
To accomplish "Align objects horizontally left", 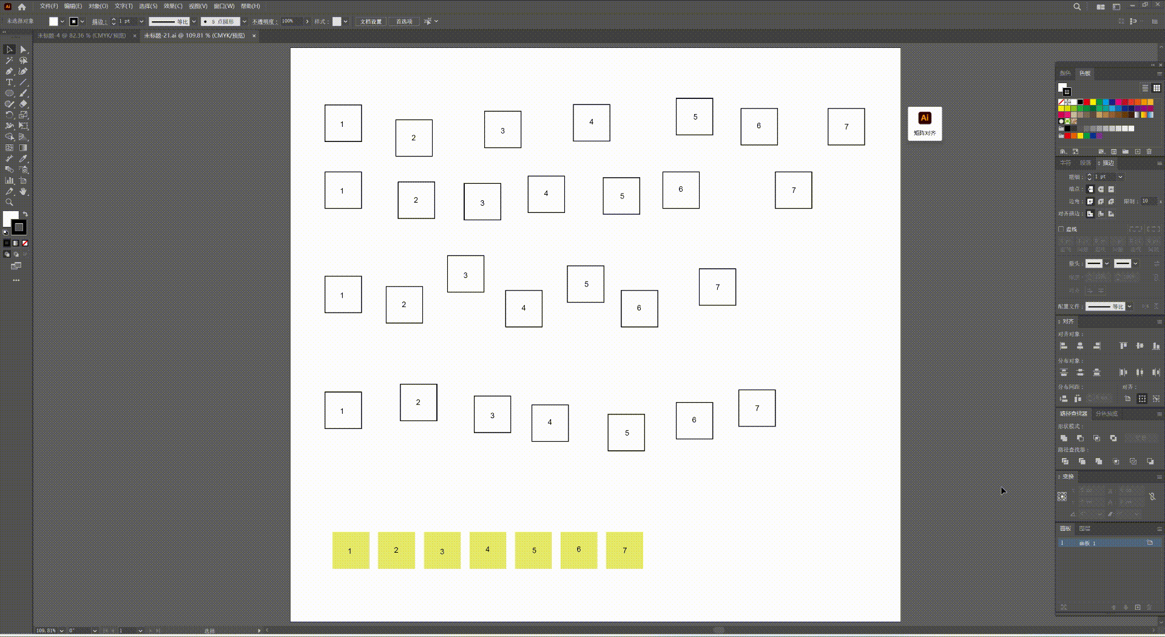I will pos(1064,346).
